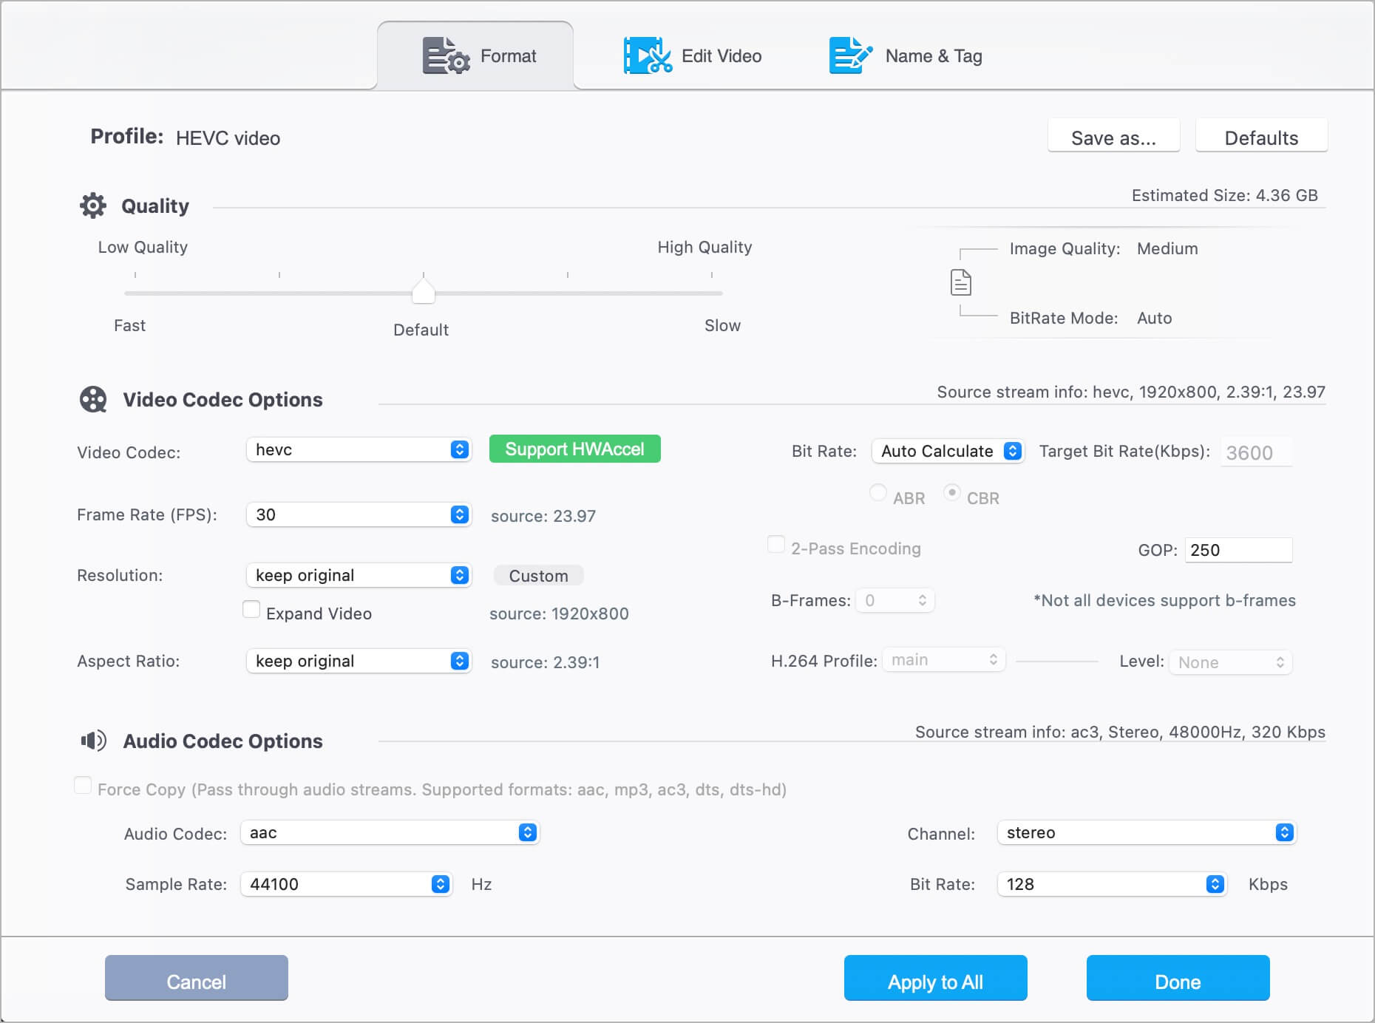1375x1023 pixels.
Task: Click the Quality section gear icon
Action: coord(93,205)
